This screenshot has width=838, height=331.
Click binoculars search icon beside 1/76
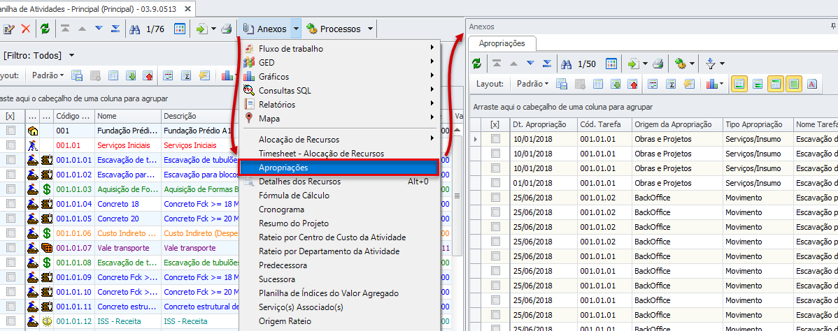pos(135,29)
